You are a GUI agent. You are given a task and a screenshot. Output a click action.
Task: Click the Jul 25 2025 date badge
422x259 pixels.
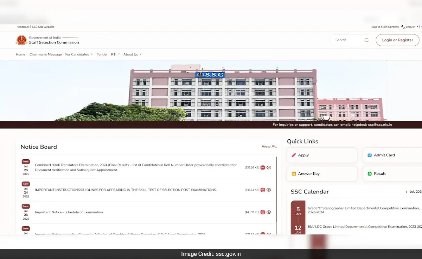26,167
